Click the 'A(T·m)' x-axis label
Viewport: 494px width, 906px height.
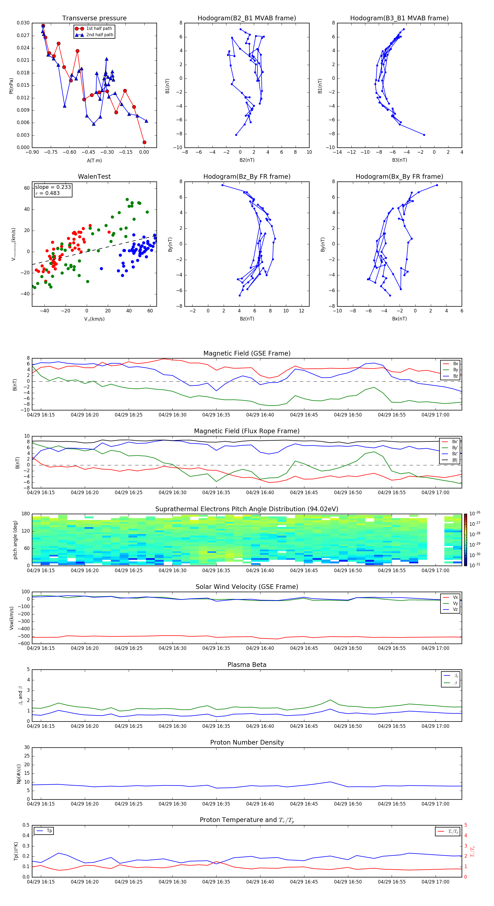[x=94, y=161]
